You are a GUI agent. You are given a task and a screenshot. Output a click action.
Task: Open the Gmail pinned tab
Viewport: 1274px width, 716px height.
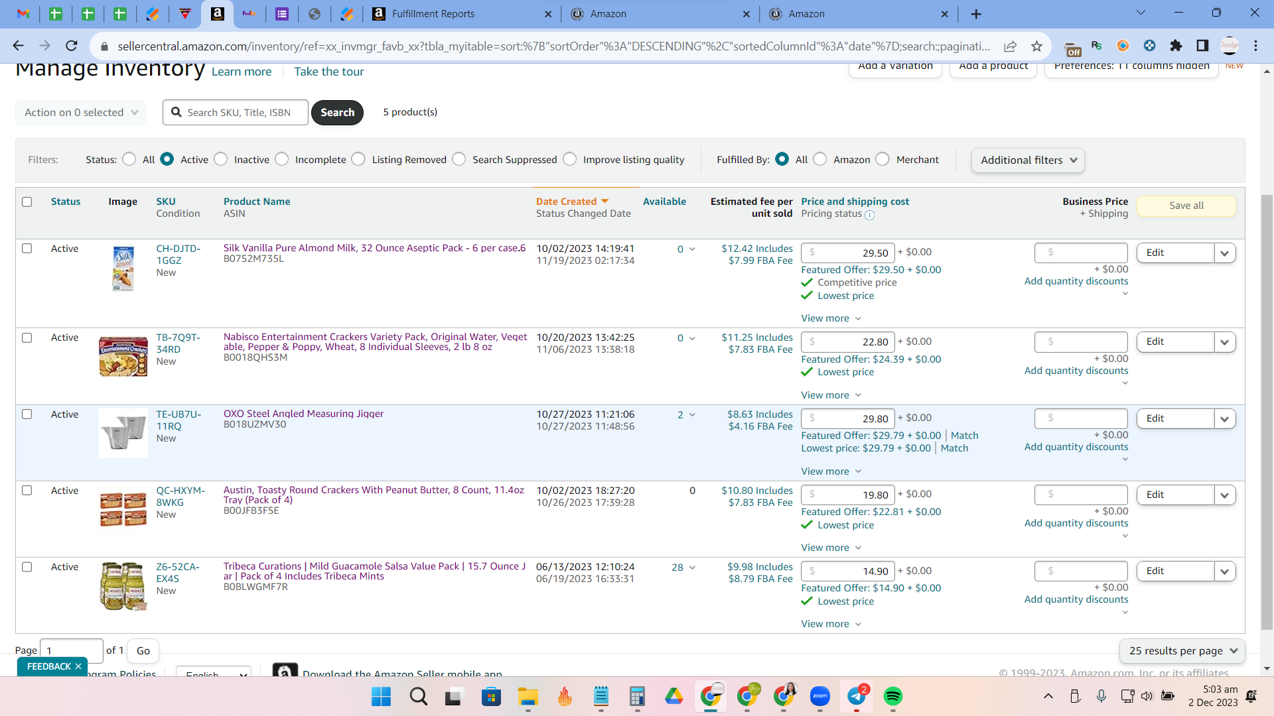click(x=23, y=14)
